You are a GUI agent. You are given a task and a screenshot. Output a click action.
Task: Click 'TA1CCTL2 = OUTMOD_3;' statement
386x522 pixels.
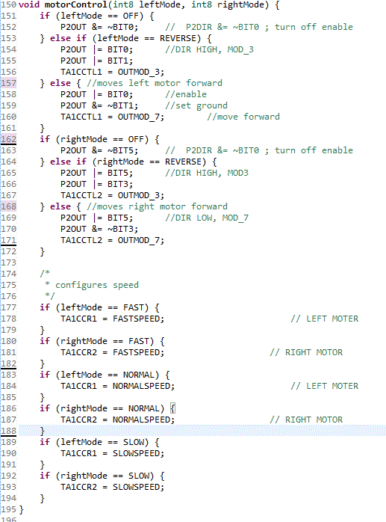[x=113, y=195]
